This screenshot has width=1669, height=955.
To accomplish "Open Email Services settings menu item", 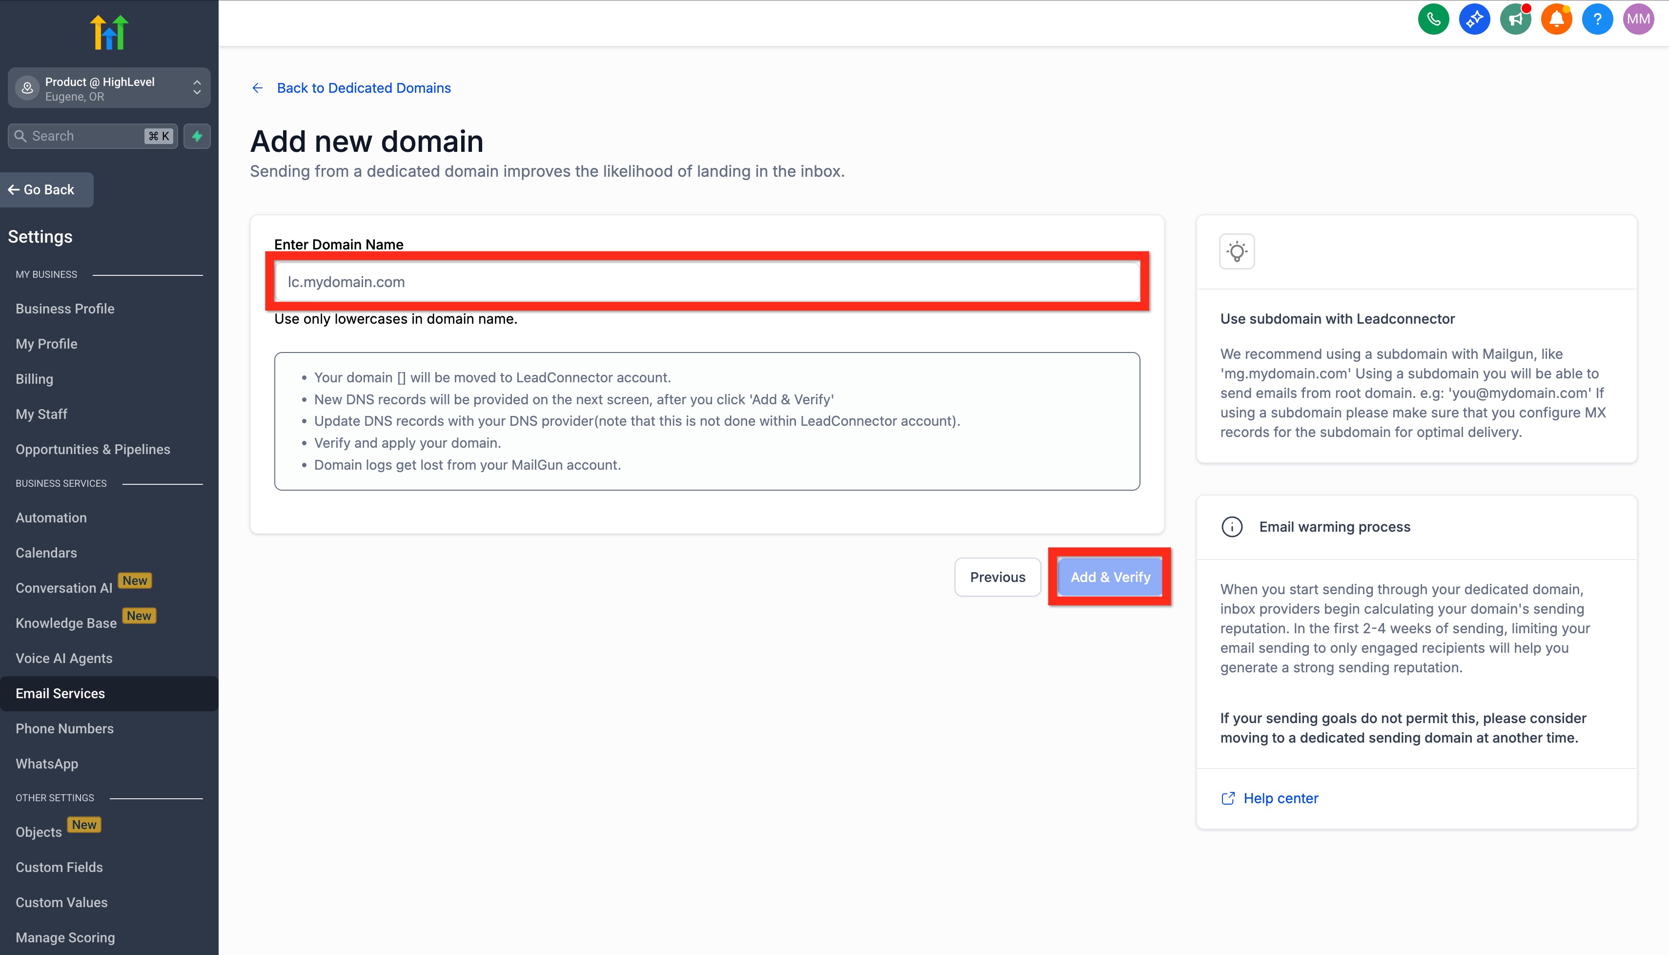I will coord(61,693).
